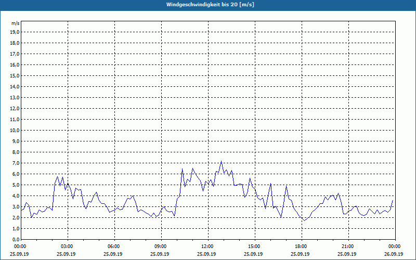Click the 'm/s' unit label on the y-axis
Viewport: 416px width, 260px height.
click(x=15, y=23)
